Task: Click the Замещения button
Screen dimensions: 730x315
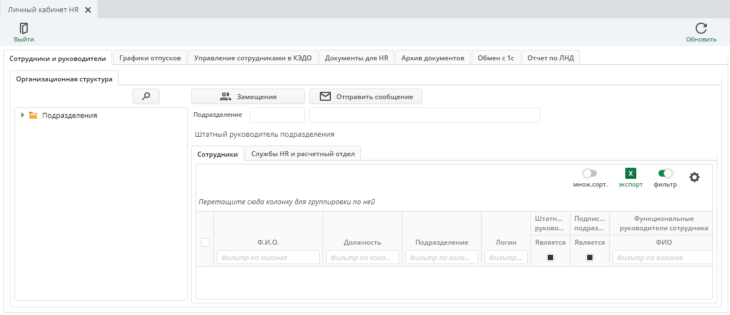Action: point(248,96)
